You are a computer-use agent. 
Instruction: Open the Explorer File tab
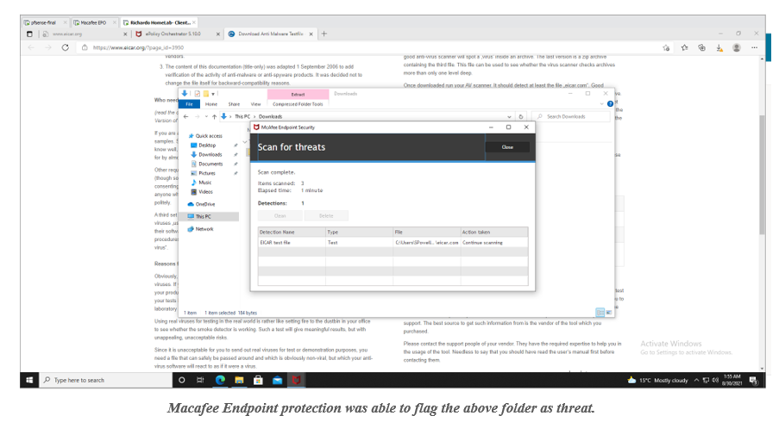189,104
